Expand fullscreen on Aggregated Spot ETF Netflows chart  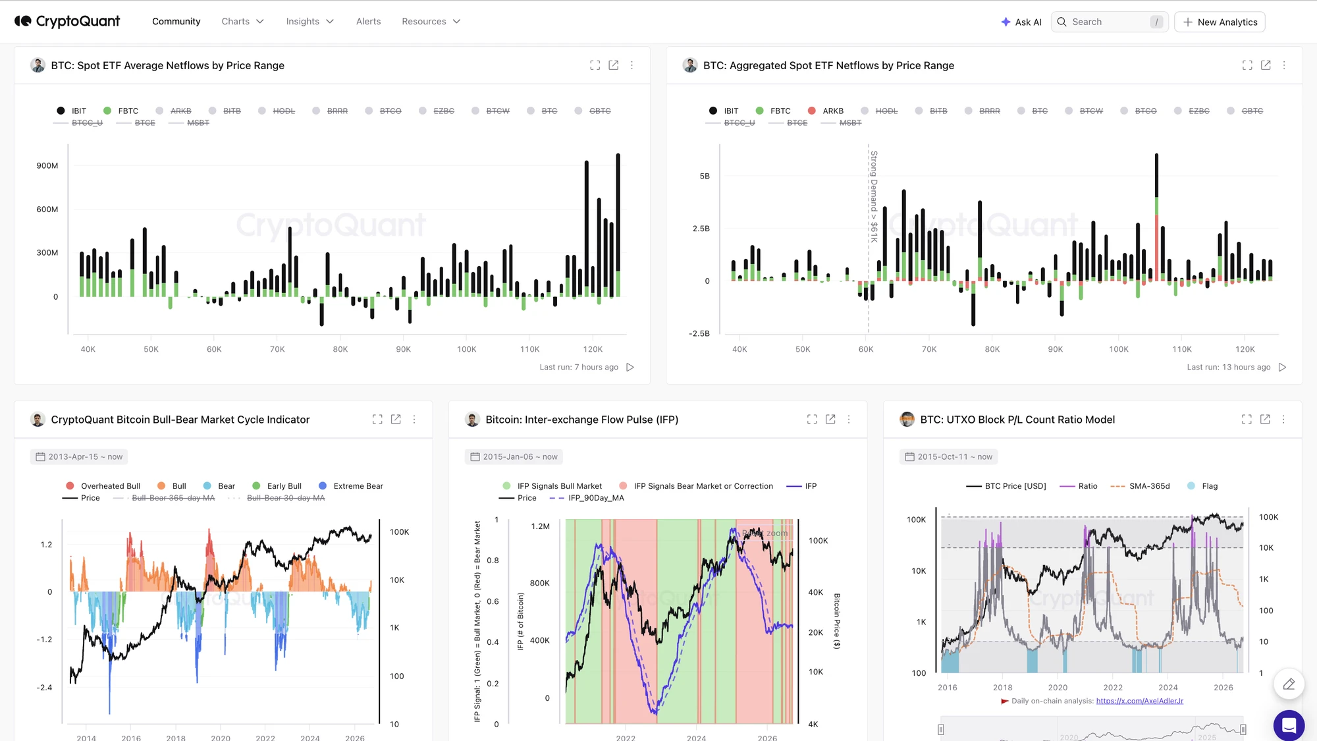(x=1247, y=65)
